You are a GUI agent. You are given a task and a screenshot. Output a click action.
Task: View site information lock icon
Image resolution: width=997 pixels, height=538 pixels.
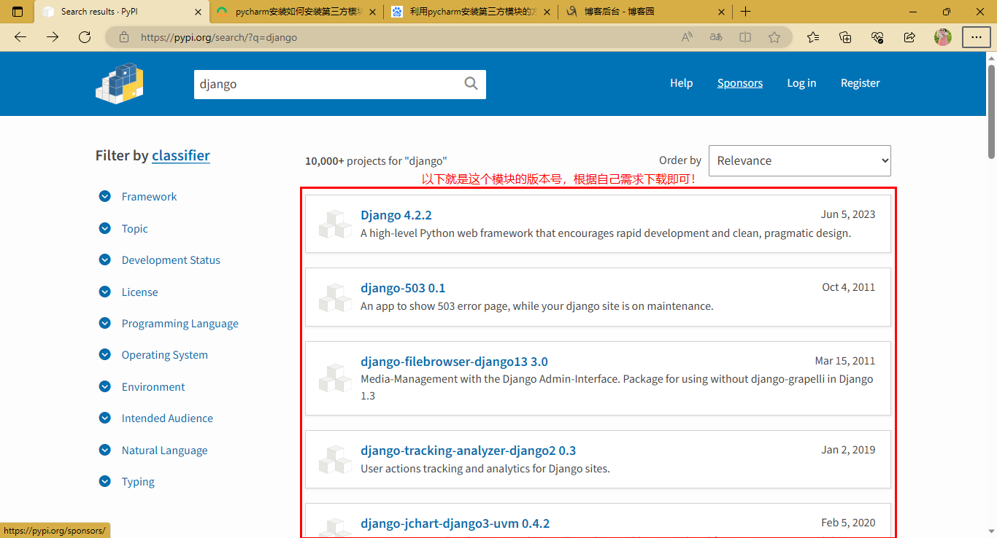pyautogui.click(x=124, y=37)
